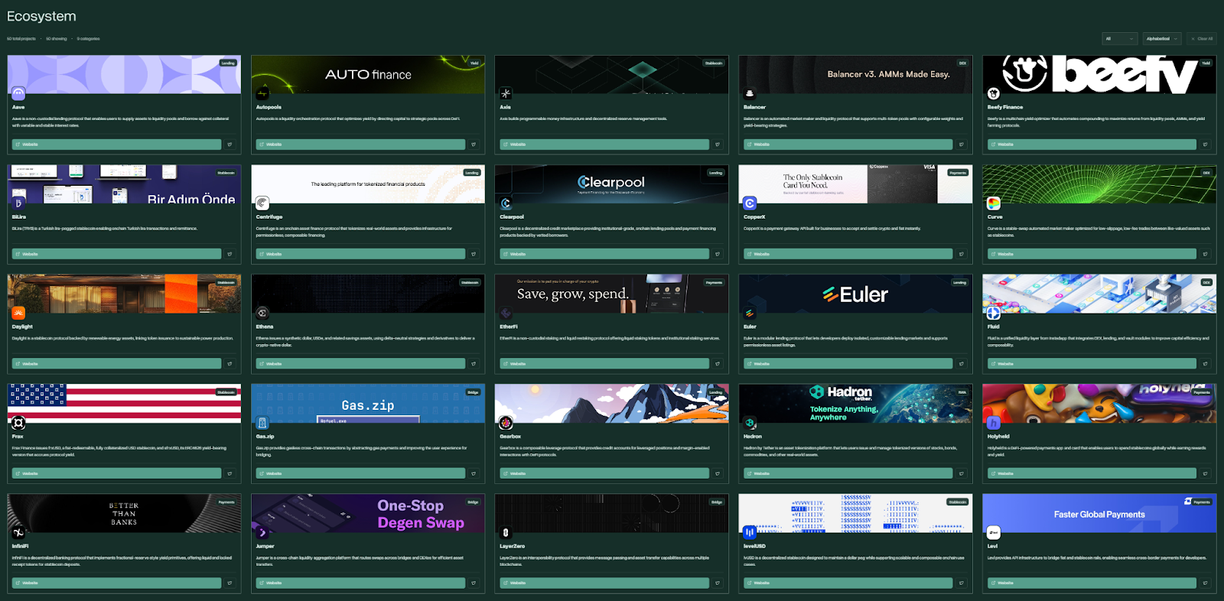
Task: Click the Balancer v3 banner image
Action: click(855, 74)
